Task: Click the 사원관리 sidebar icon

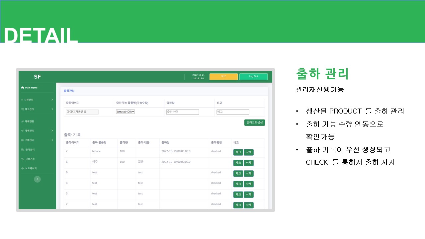Action: [22, 100]
